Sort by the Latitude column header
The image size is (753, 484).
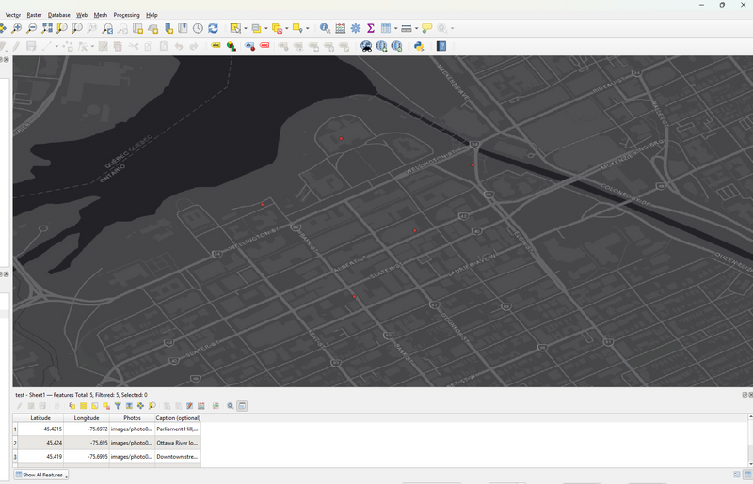[40, 418]
